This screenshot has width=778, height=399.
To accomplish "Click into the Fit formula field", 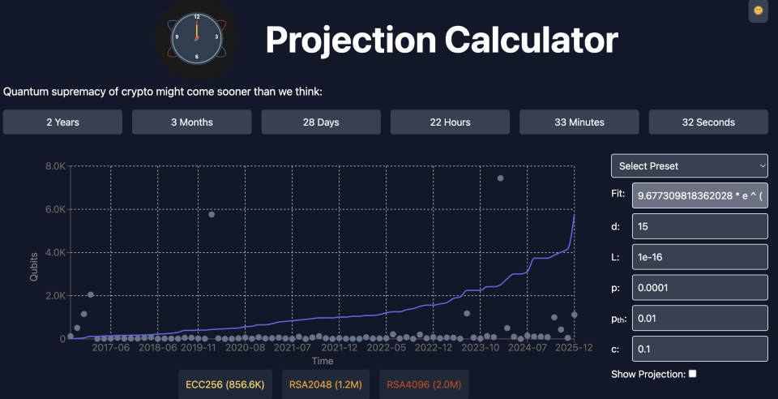I will click(700, 195).
